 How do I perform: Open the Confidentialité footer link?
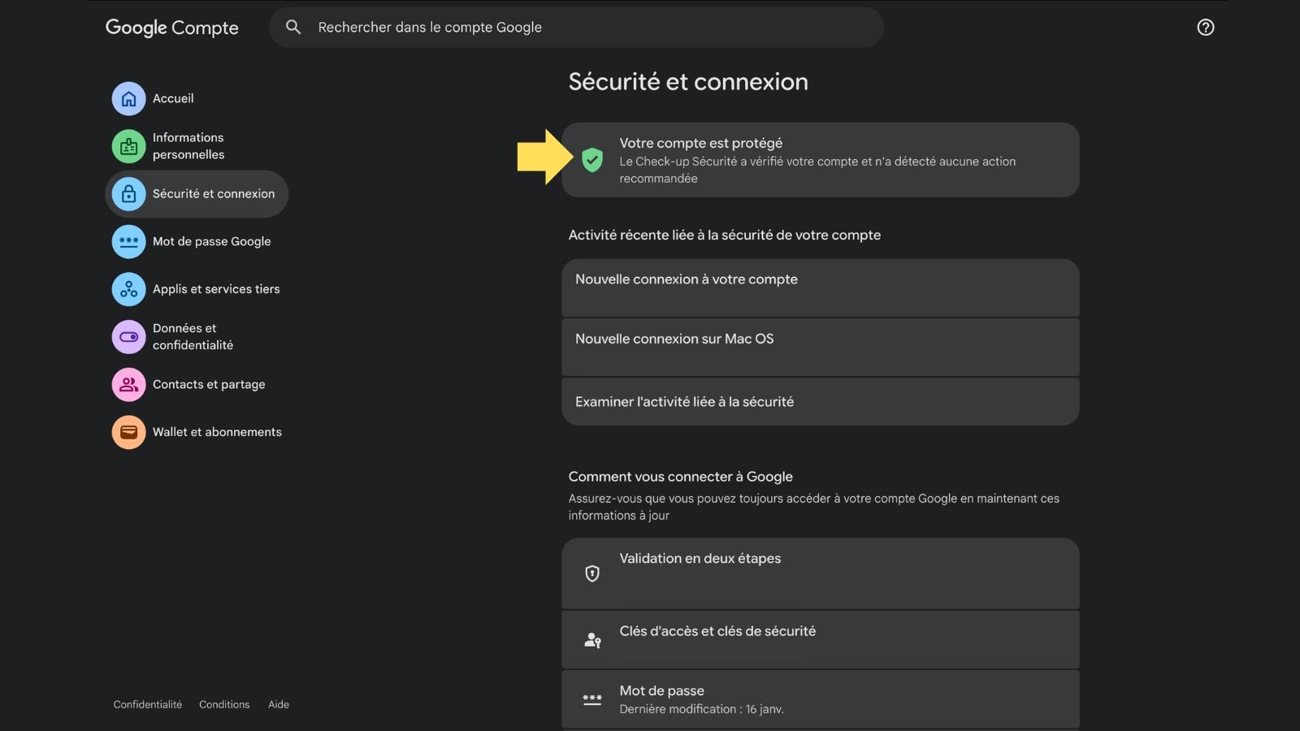pos(147,704)
